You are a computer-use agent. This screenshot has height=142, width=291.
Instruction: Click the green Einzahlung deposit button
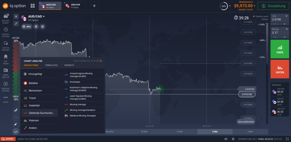(273, 6)
